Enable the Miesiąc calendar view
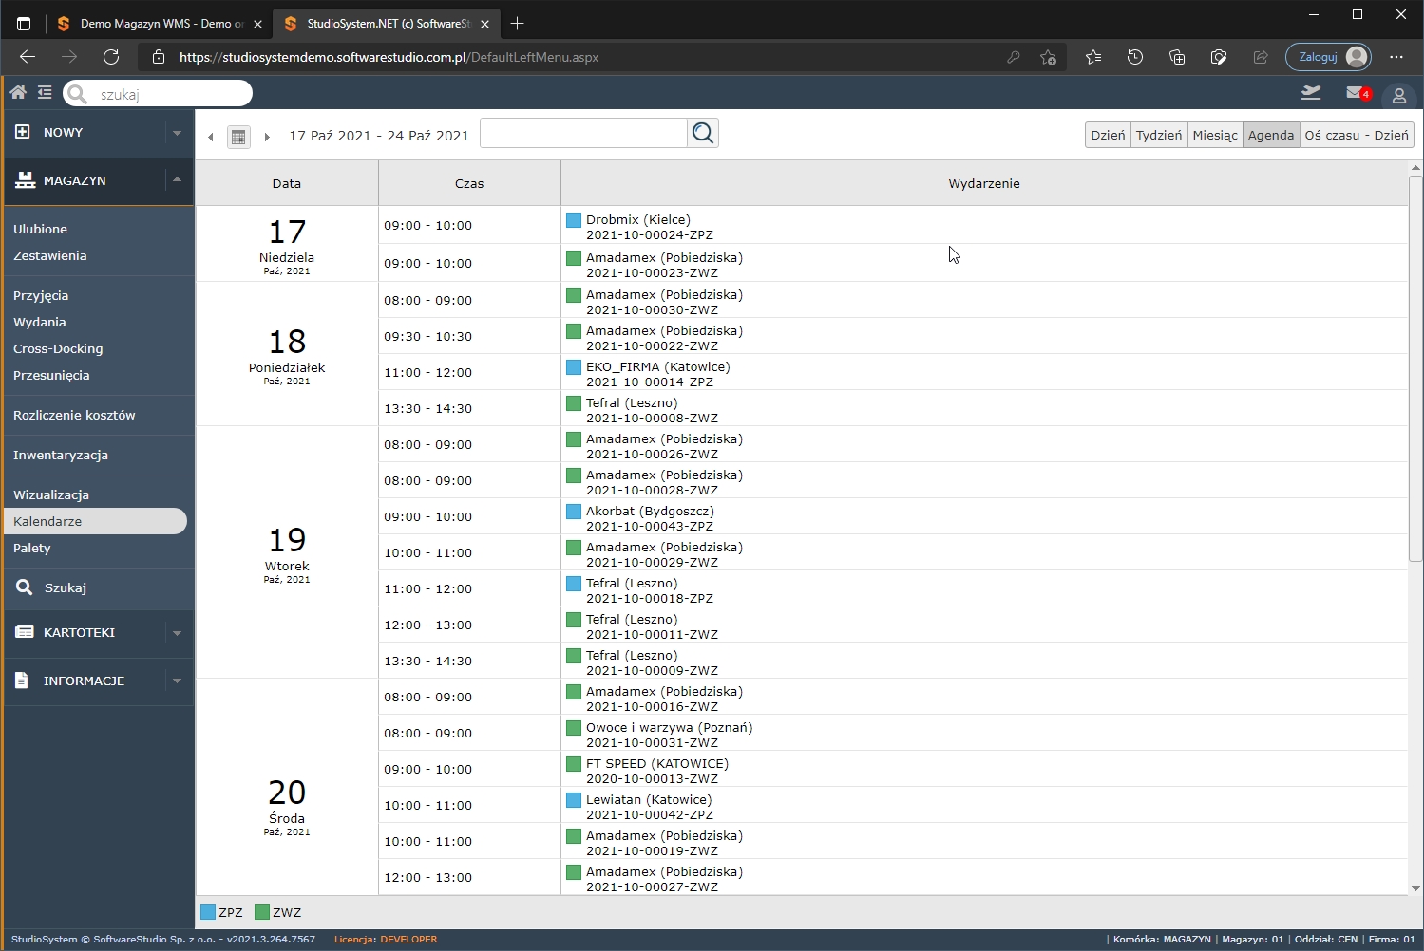The height and width of the screenshot is (951, 1424). coord(1214,135)
